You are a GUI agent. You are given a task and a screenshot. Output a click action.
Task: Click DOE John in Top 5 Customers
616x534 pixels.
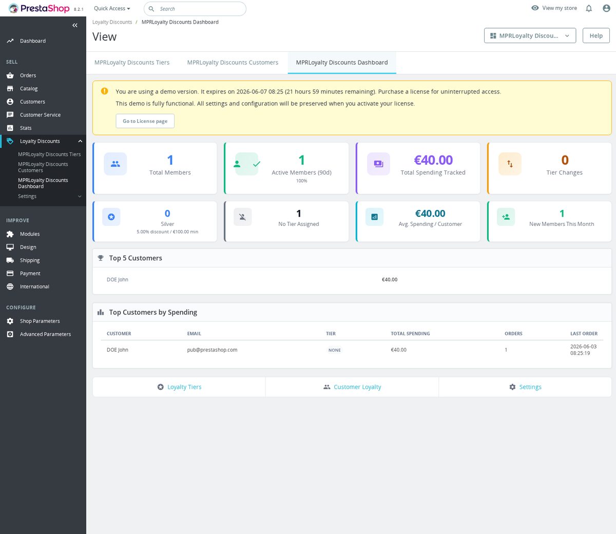tap(118, 280)
